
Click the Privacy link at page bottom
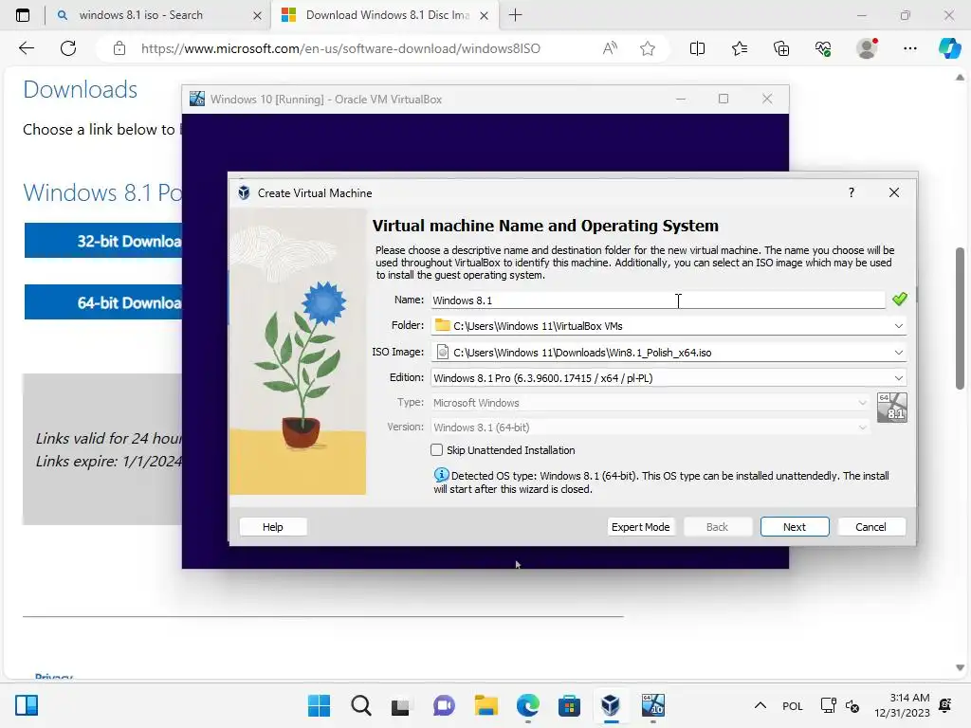click(x=54, y=677)
